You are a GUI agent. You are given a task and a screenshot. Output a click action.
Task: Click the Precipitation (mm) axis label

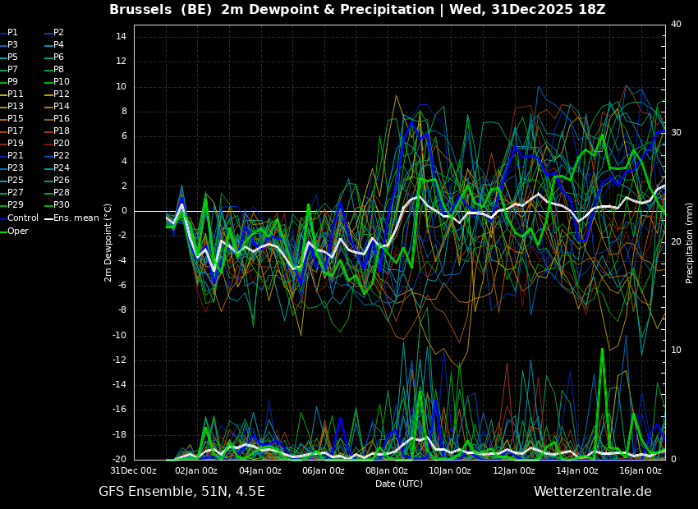(690, 242)
